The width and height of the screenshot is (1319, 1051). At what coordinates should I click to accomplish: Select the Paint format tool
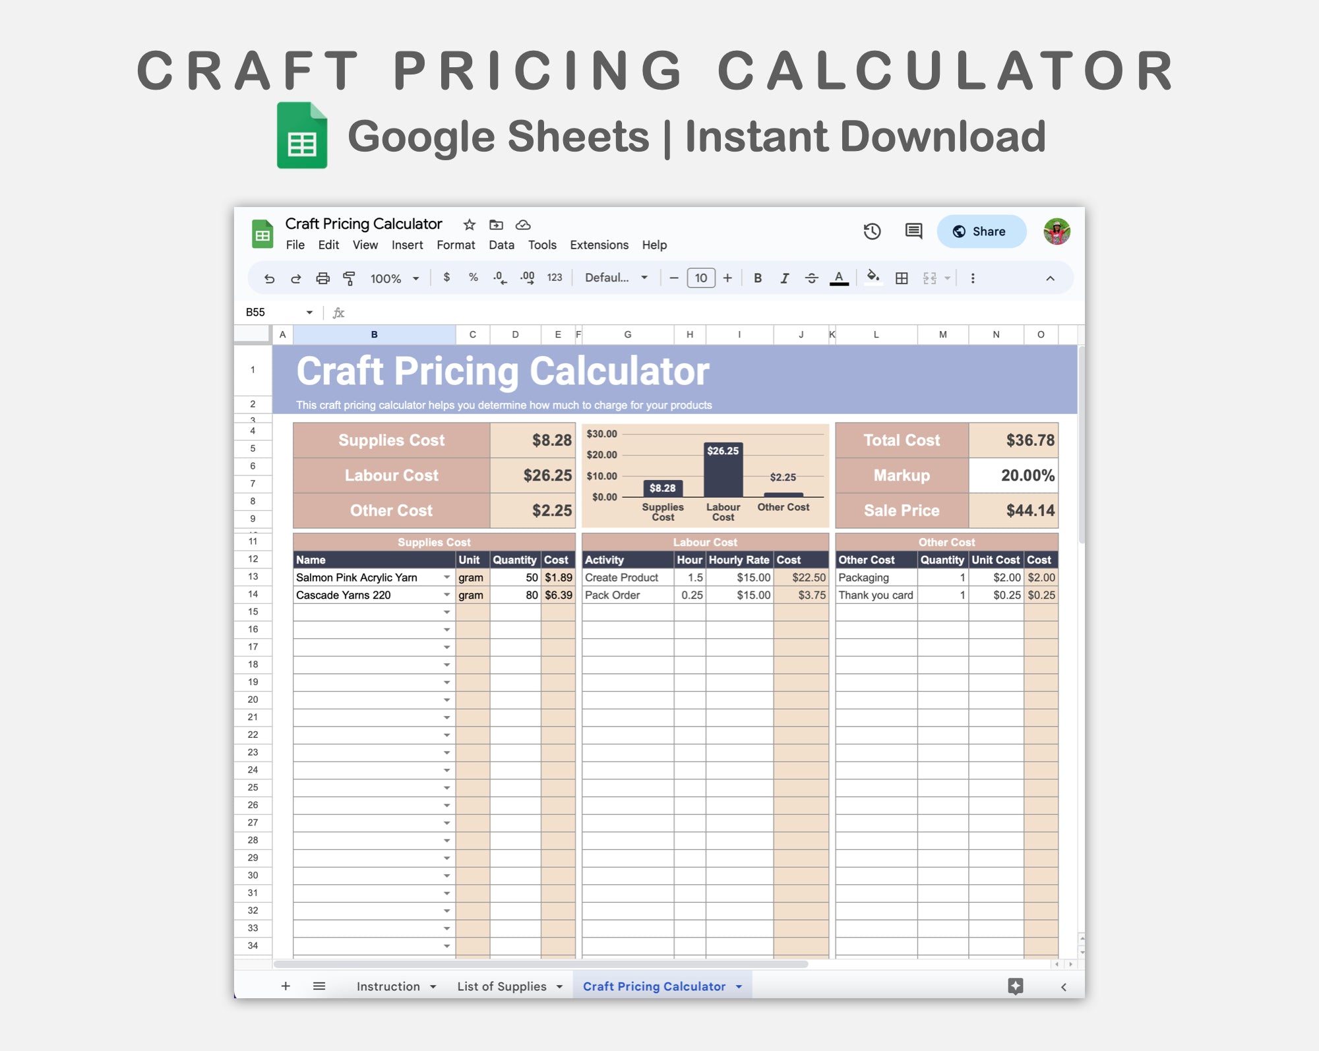click(349, 278)
